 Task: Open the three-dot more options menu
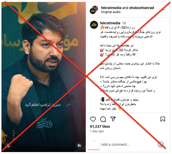point(163,10)
